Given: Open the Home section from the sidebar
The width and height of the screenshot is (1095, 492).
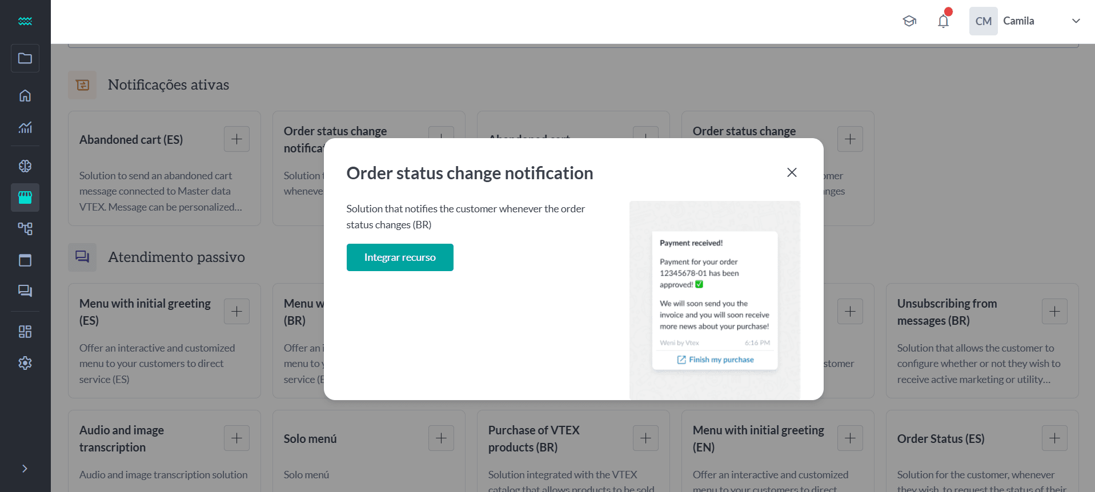Looking at the screenshot, I should (x=25, y=95).
